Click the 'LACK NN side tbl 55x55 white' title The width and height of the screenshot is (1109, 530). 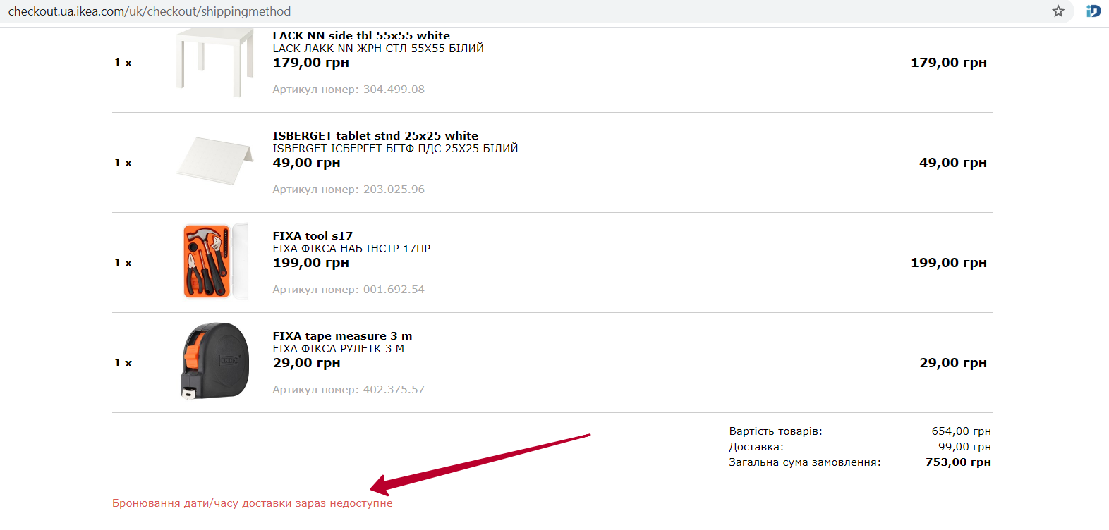(361, 35)
